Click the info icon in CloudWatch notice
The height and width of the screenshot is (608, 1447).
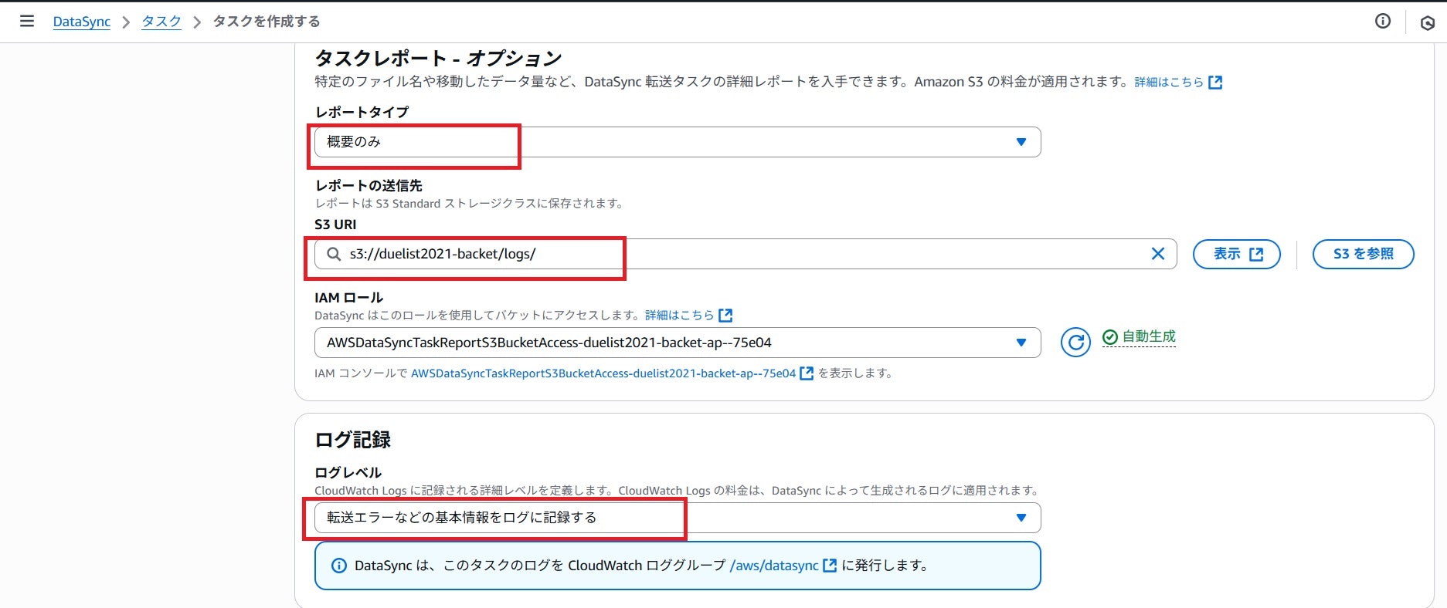338,566
